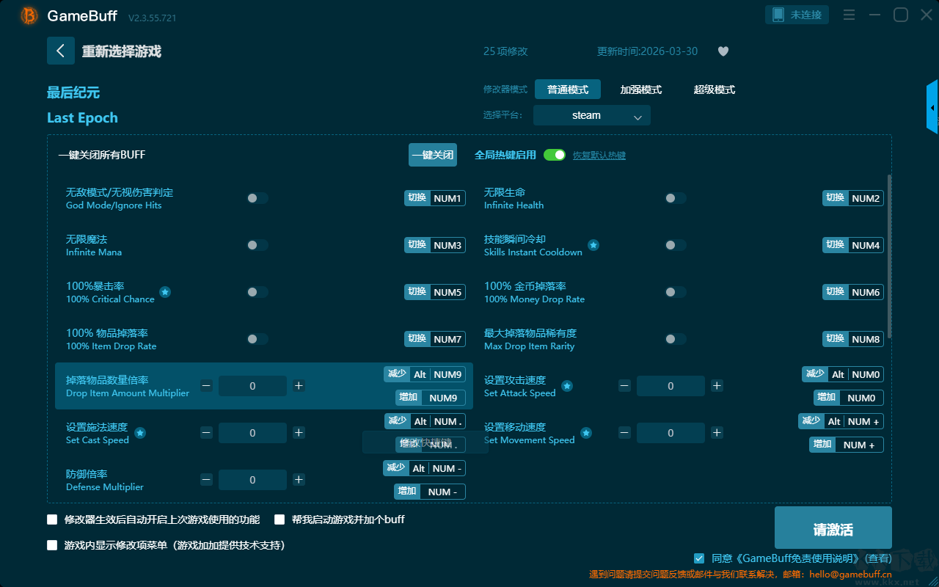Toggle Max Drop Item Rarity switch
Image resolution: width=939 pixels, height=587 pixels.
676,339
